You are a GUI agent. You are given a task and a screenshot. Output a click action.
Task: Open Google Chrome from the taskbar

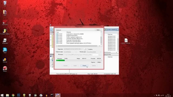[13, 95]
